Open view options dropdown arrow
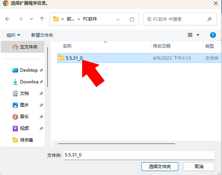This screenshot has width=222, height=175. 198,35
